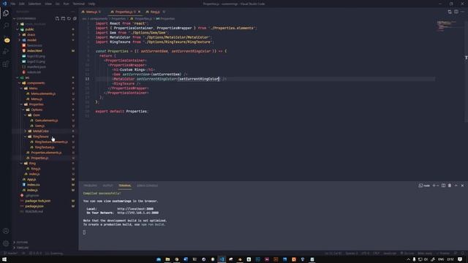Split the terminal panel
This screenshot has height=263, width=468.
coord(444,186)
